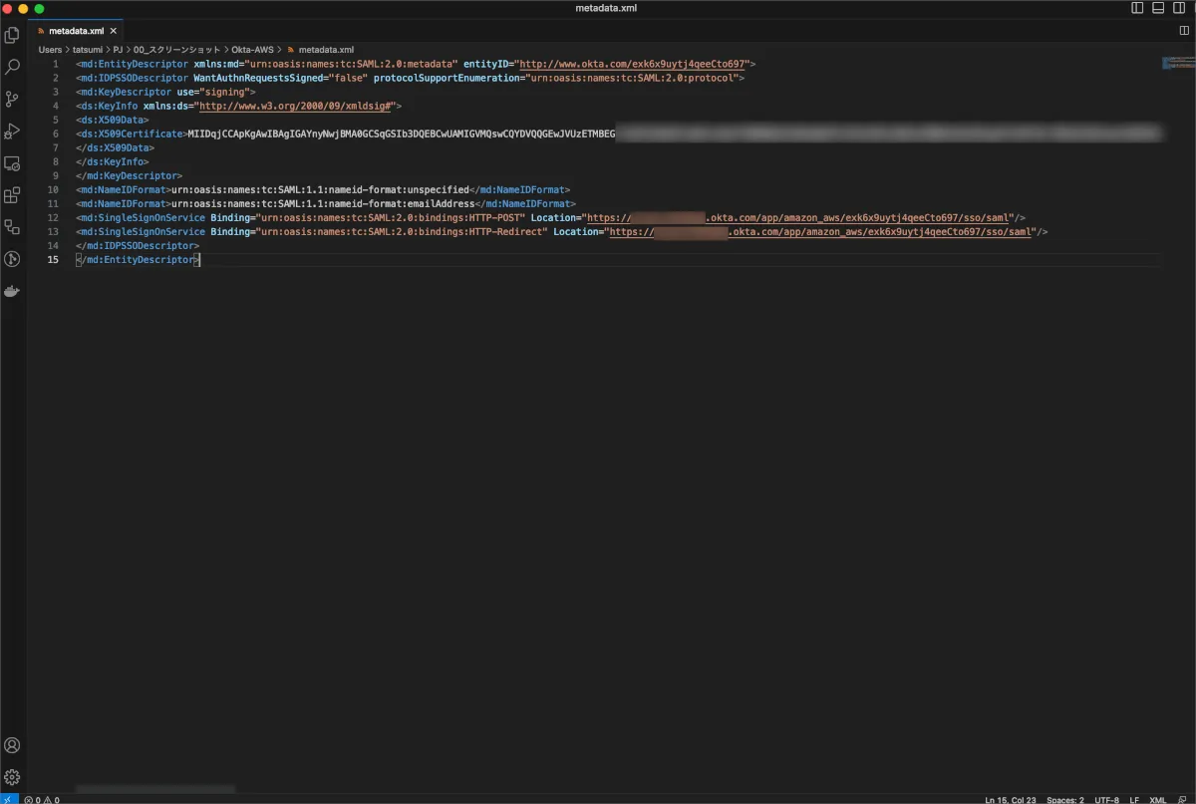Open the Explorer view in activity bar

click(13, 35)
